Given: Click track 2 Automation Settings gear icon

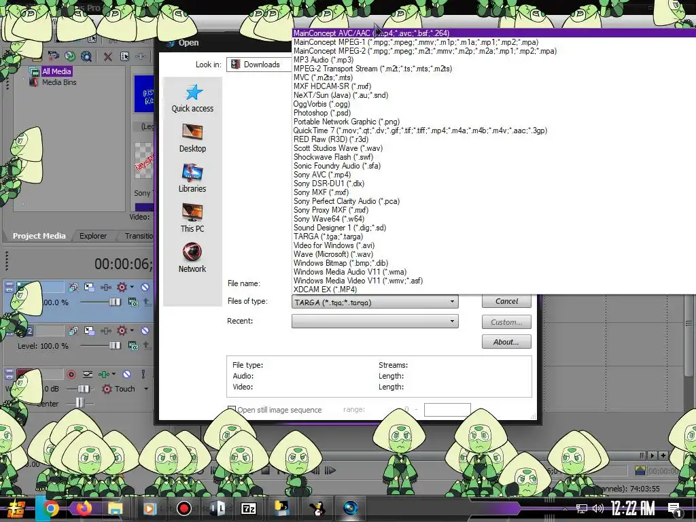Looking at the screenshot, I should tap(122, 331).
